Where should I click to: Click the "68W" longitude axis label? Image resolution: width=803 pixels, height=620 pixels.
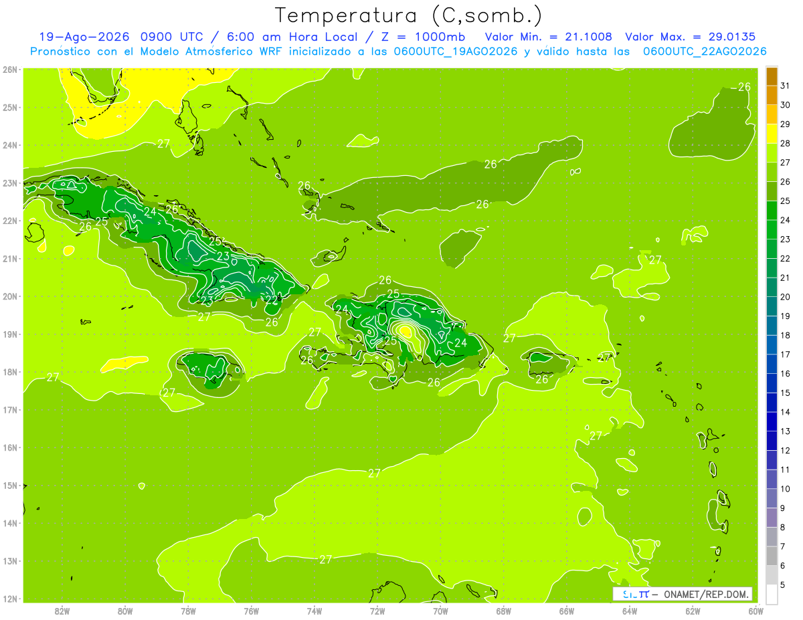504,611
